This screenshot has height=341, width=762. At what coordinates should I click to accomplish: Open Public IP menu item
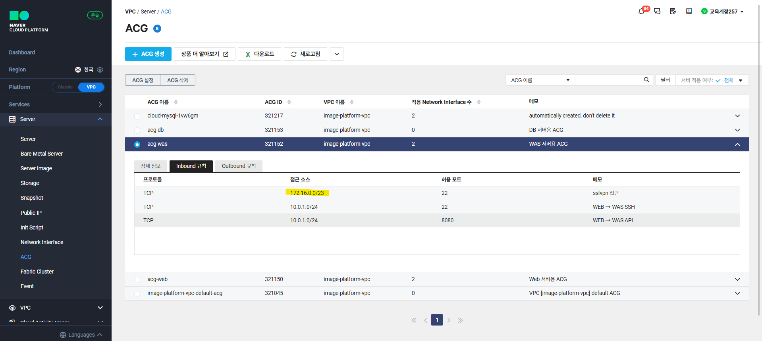pyautogui.click(x=31, y=213)
